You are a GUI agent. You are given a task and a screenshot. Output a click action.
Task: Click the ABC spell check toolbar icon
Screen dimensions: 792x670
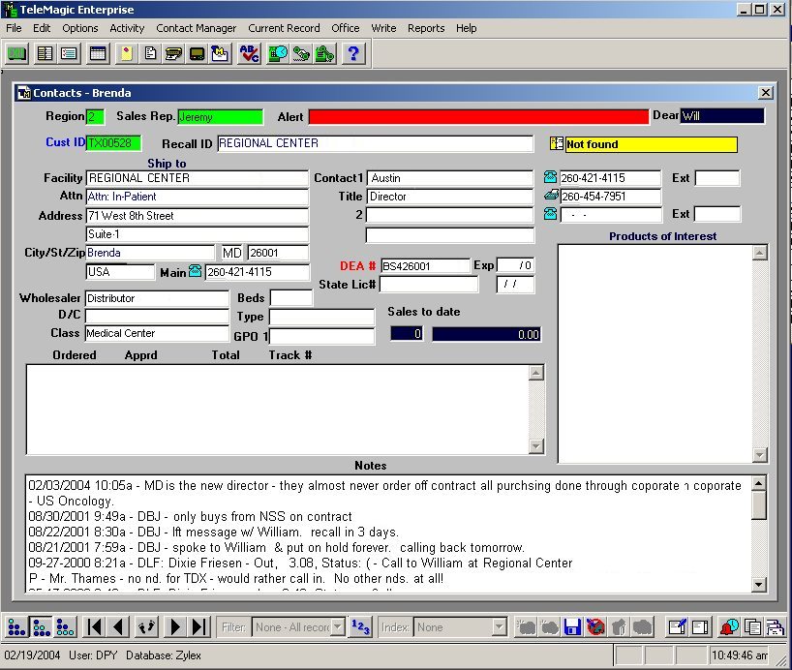pos(249,53)
